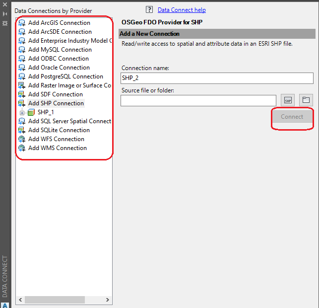Click the Raster Image or Surface connection icon
Viewport: 319px width, 308px height.
[22, 85]
